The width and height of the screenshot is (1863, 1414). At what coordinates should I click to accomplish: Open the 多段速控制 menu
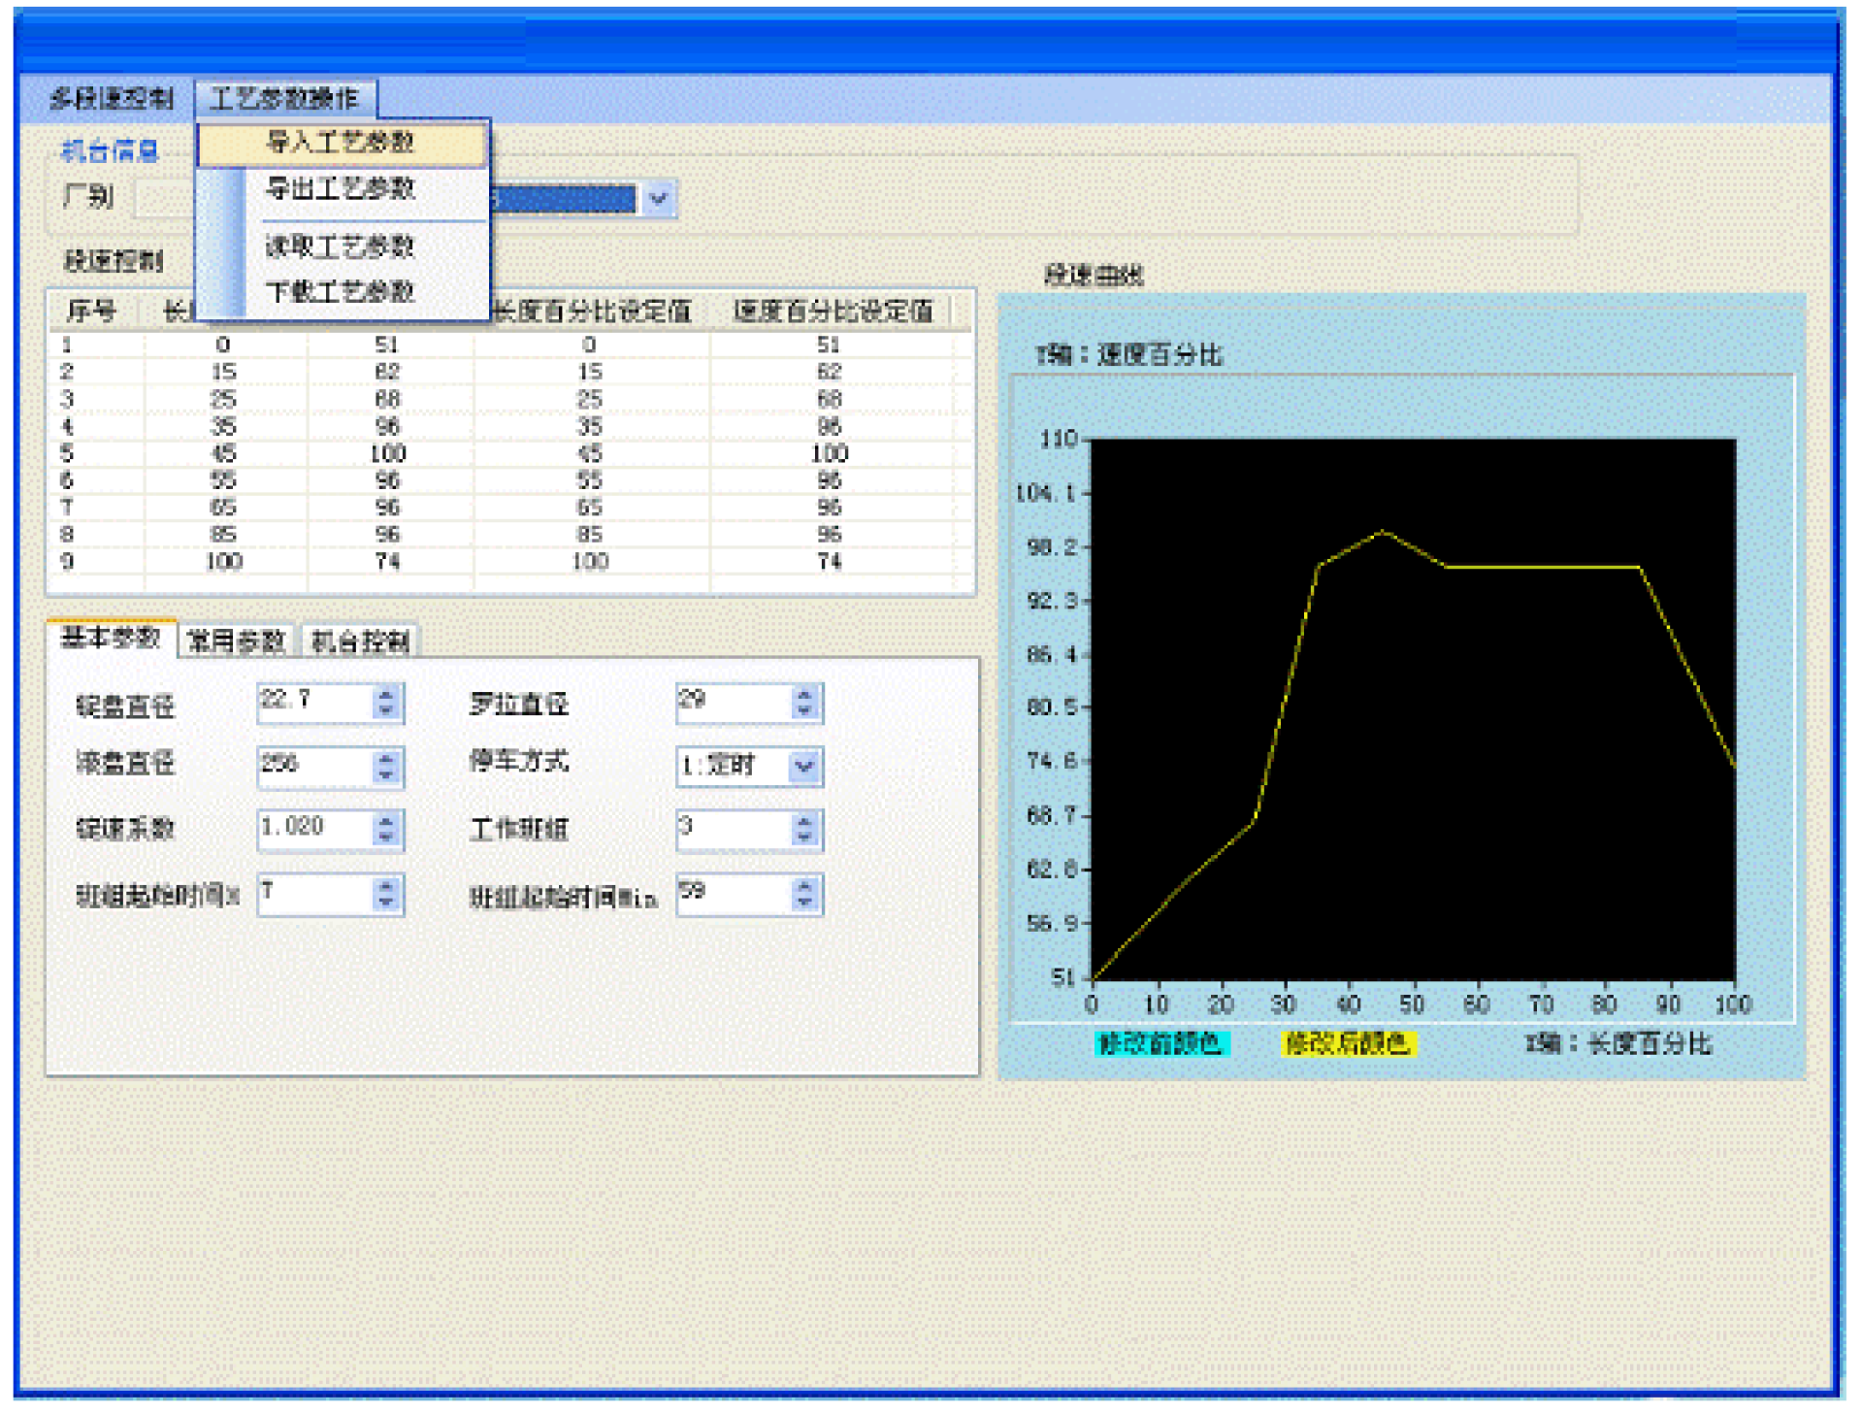(111, 98)
